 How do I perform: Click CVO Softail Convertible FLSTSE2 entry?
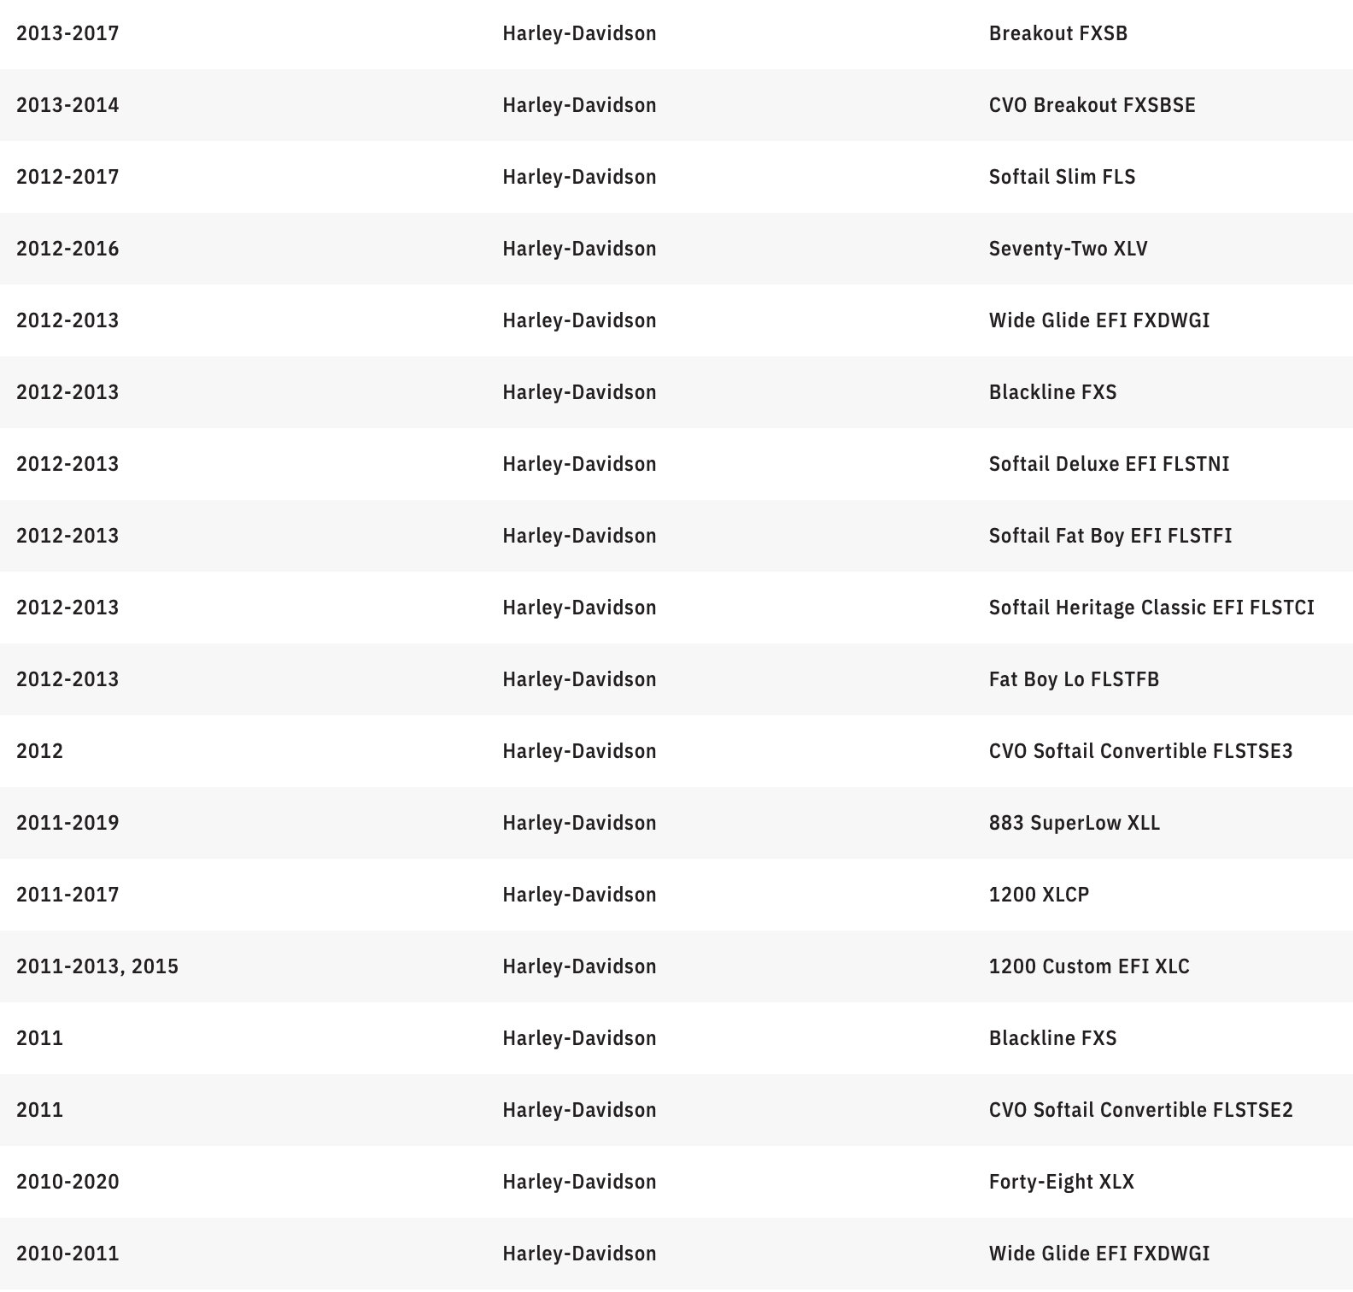tap(1140, 1110)
